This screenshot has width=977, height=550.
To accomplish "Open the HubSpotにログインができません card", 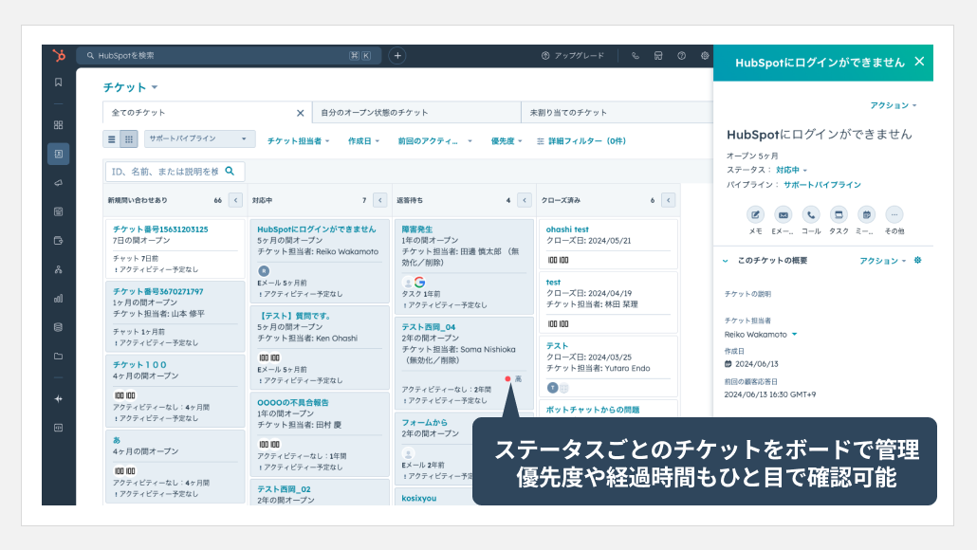I will pyautogui.click(x=317, y=229).
